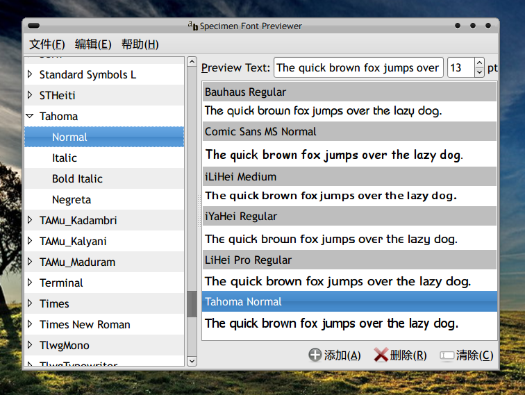Expand the TlwgMono font family

pos(30,345)
